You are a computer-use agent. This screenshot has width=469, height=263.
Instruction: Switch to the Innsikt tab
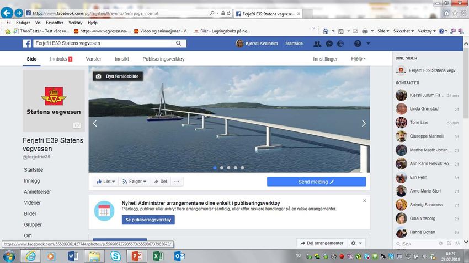pyautogui.click(x=122, y=59)
